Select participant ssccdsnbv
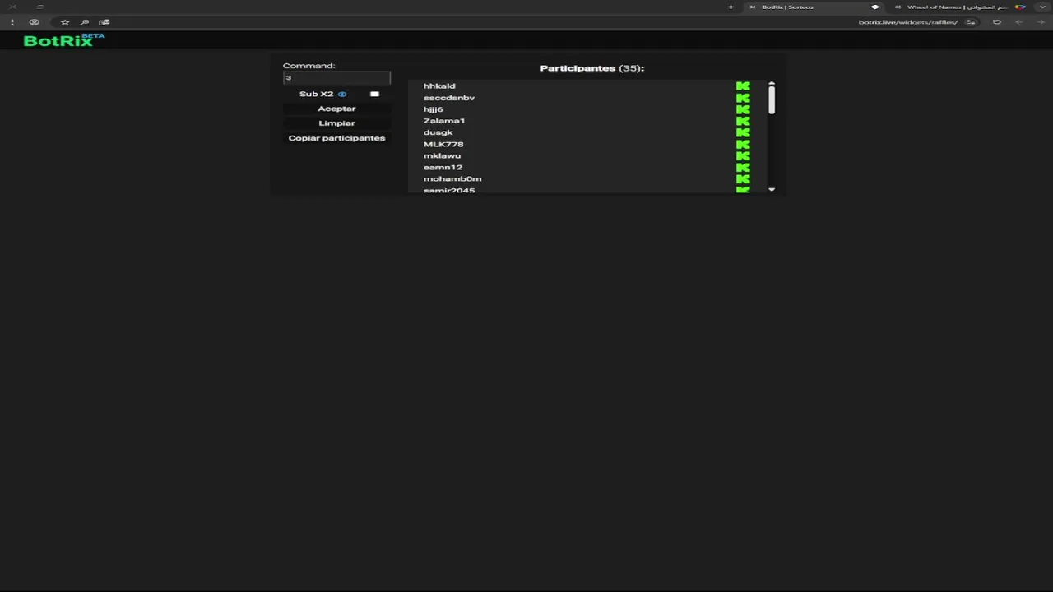Image resolution: width=1053 pixels, height=592 pixels. pos(449,98)
